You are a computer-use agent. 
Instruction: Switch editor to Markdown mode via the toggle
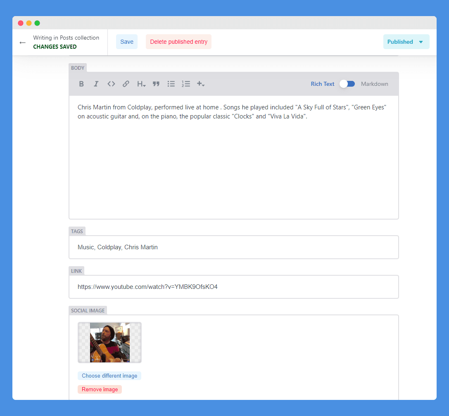pyautogui.click(x=347, y=83)
